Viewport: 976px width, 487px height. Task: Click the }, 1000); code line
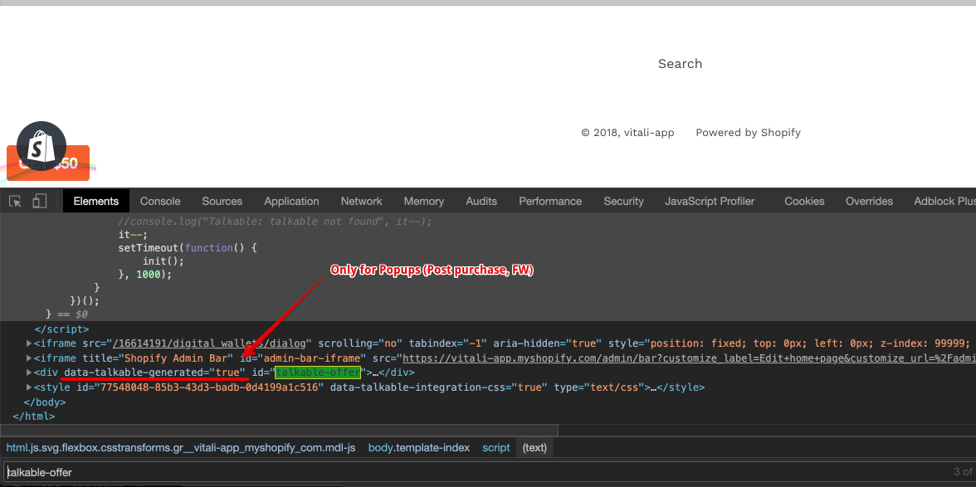(x=144, y=274)
